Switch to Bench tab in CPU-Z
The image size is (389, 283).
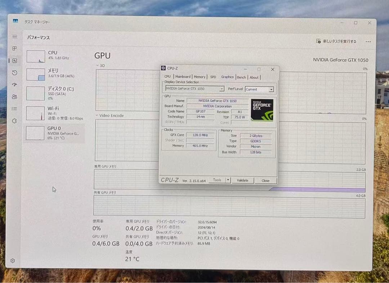[x=241, y=77]
